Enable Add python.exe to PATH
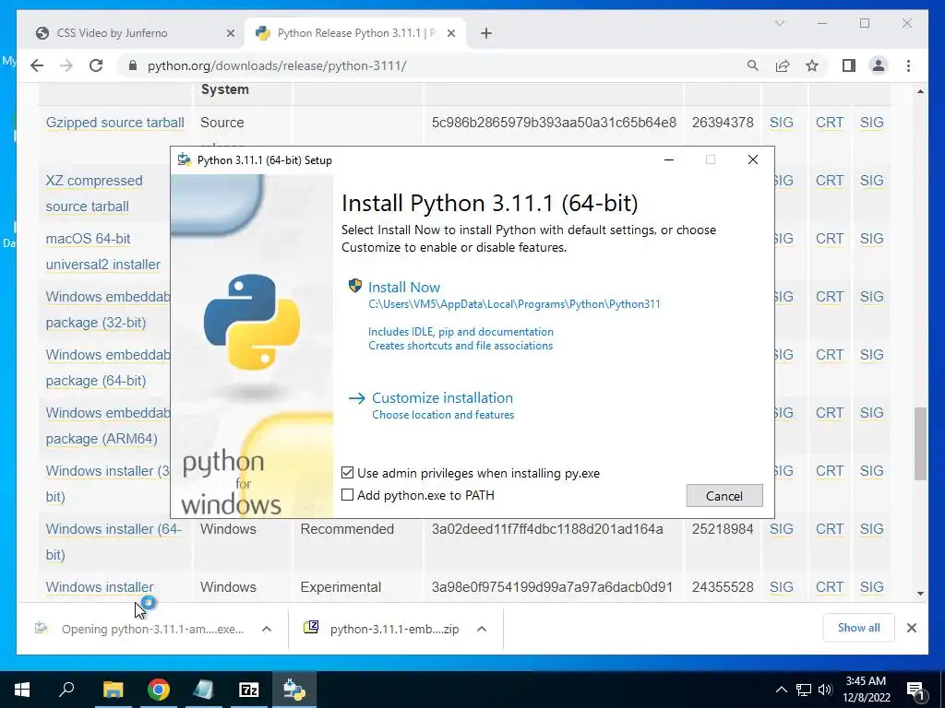This screenshot has height=708, width=945. (347, 495)
